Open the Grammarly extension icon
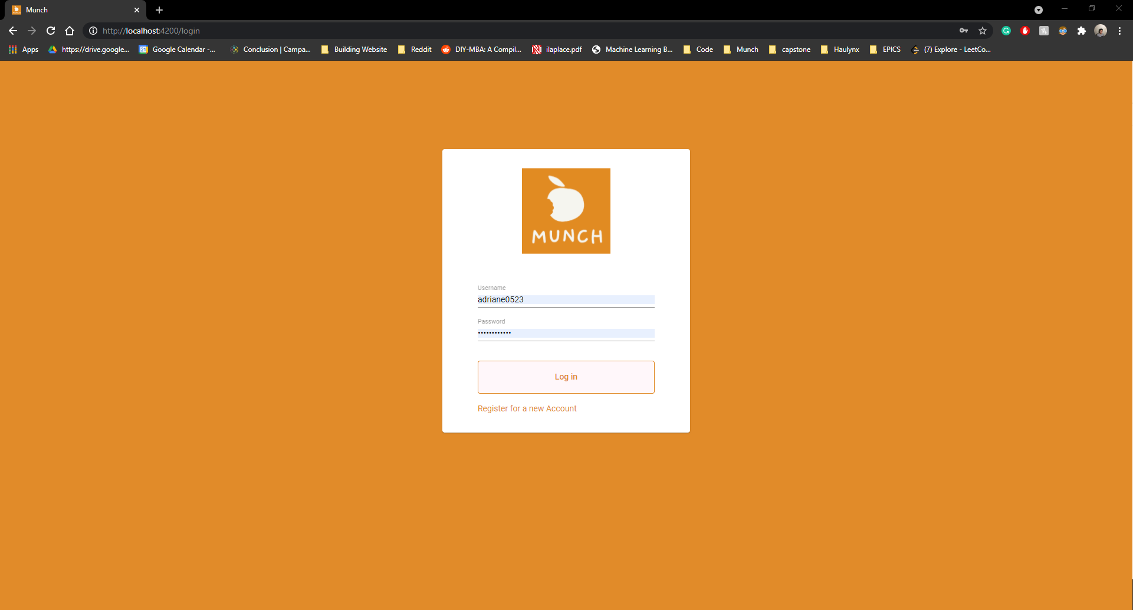The image size is (1133, 610). tap(1006, 31)
